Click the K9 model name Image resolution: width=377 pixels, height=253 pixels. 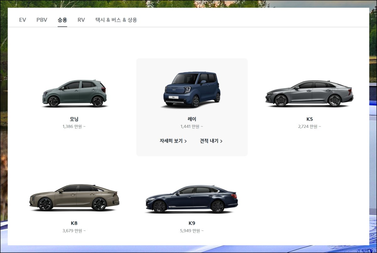click(x=192, y=223)
